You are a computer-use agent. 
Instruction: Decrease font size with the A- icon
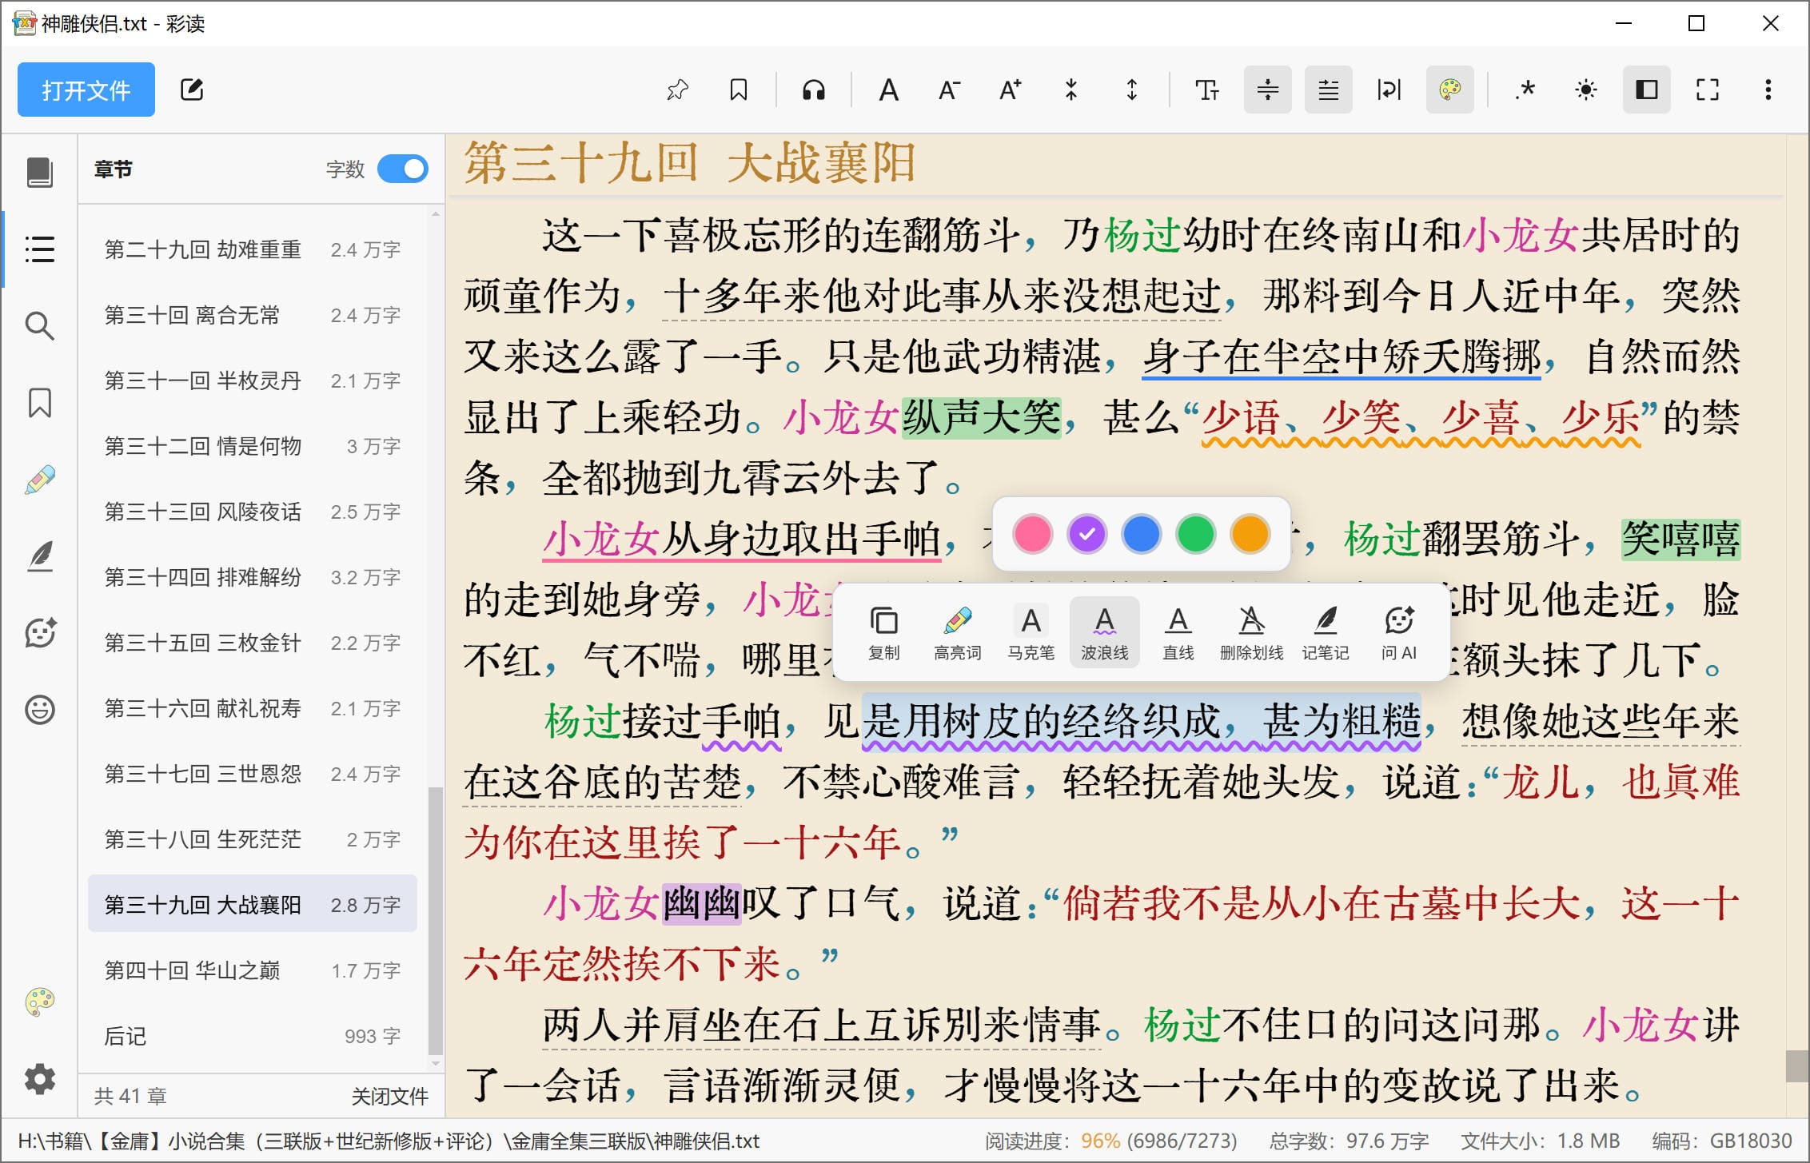[x=949, y=90]
